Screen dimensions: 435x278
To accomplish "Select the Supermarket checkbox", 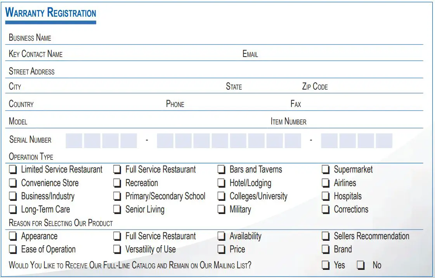I will (326, 169).
